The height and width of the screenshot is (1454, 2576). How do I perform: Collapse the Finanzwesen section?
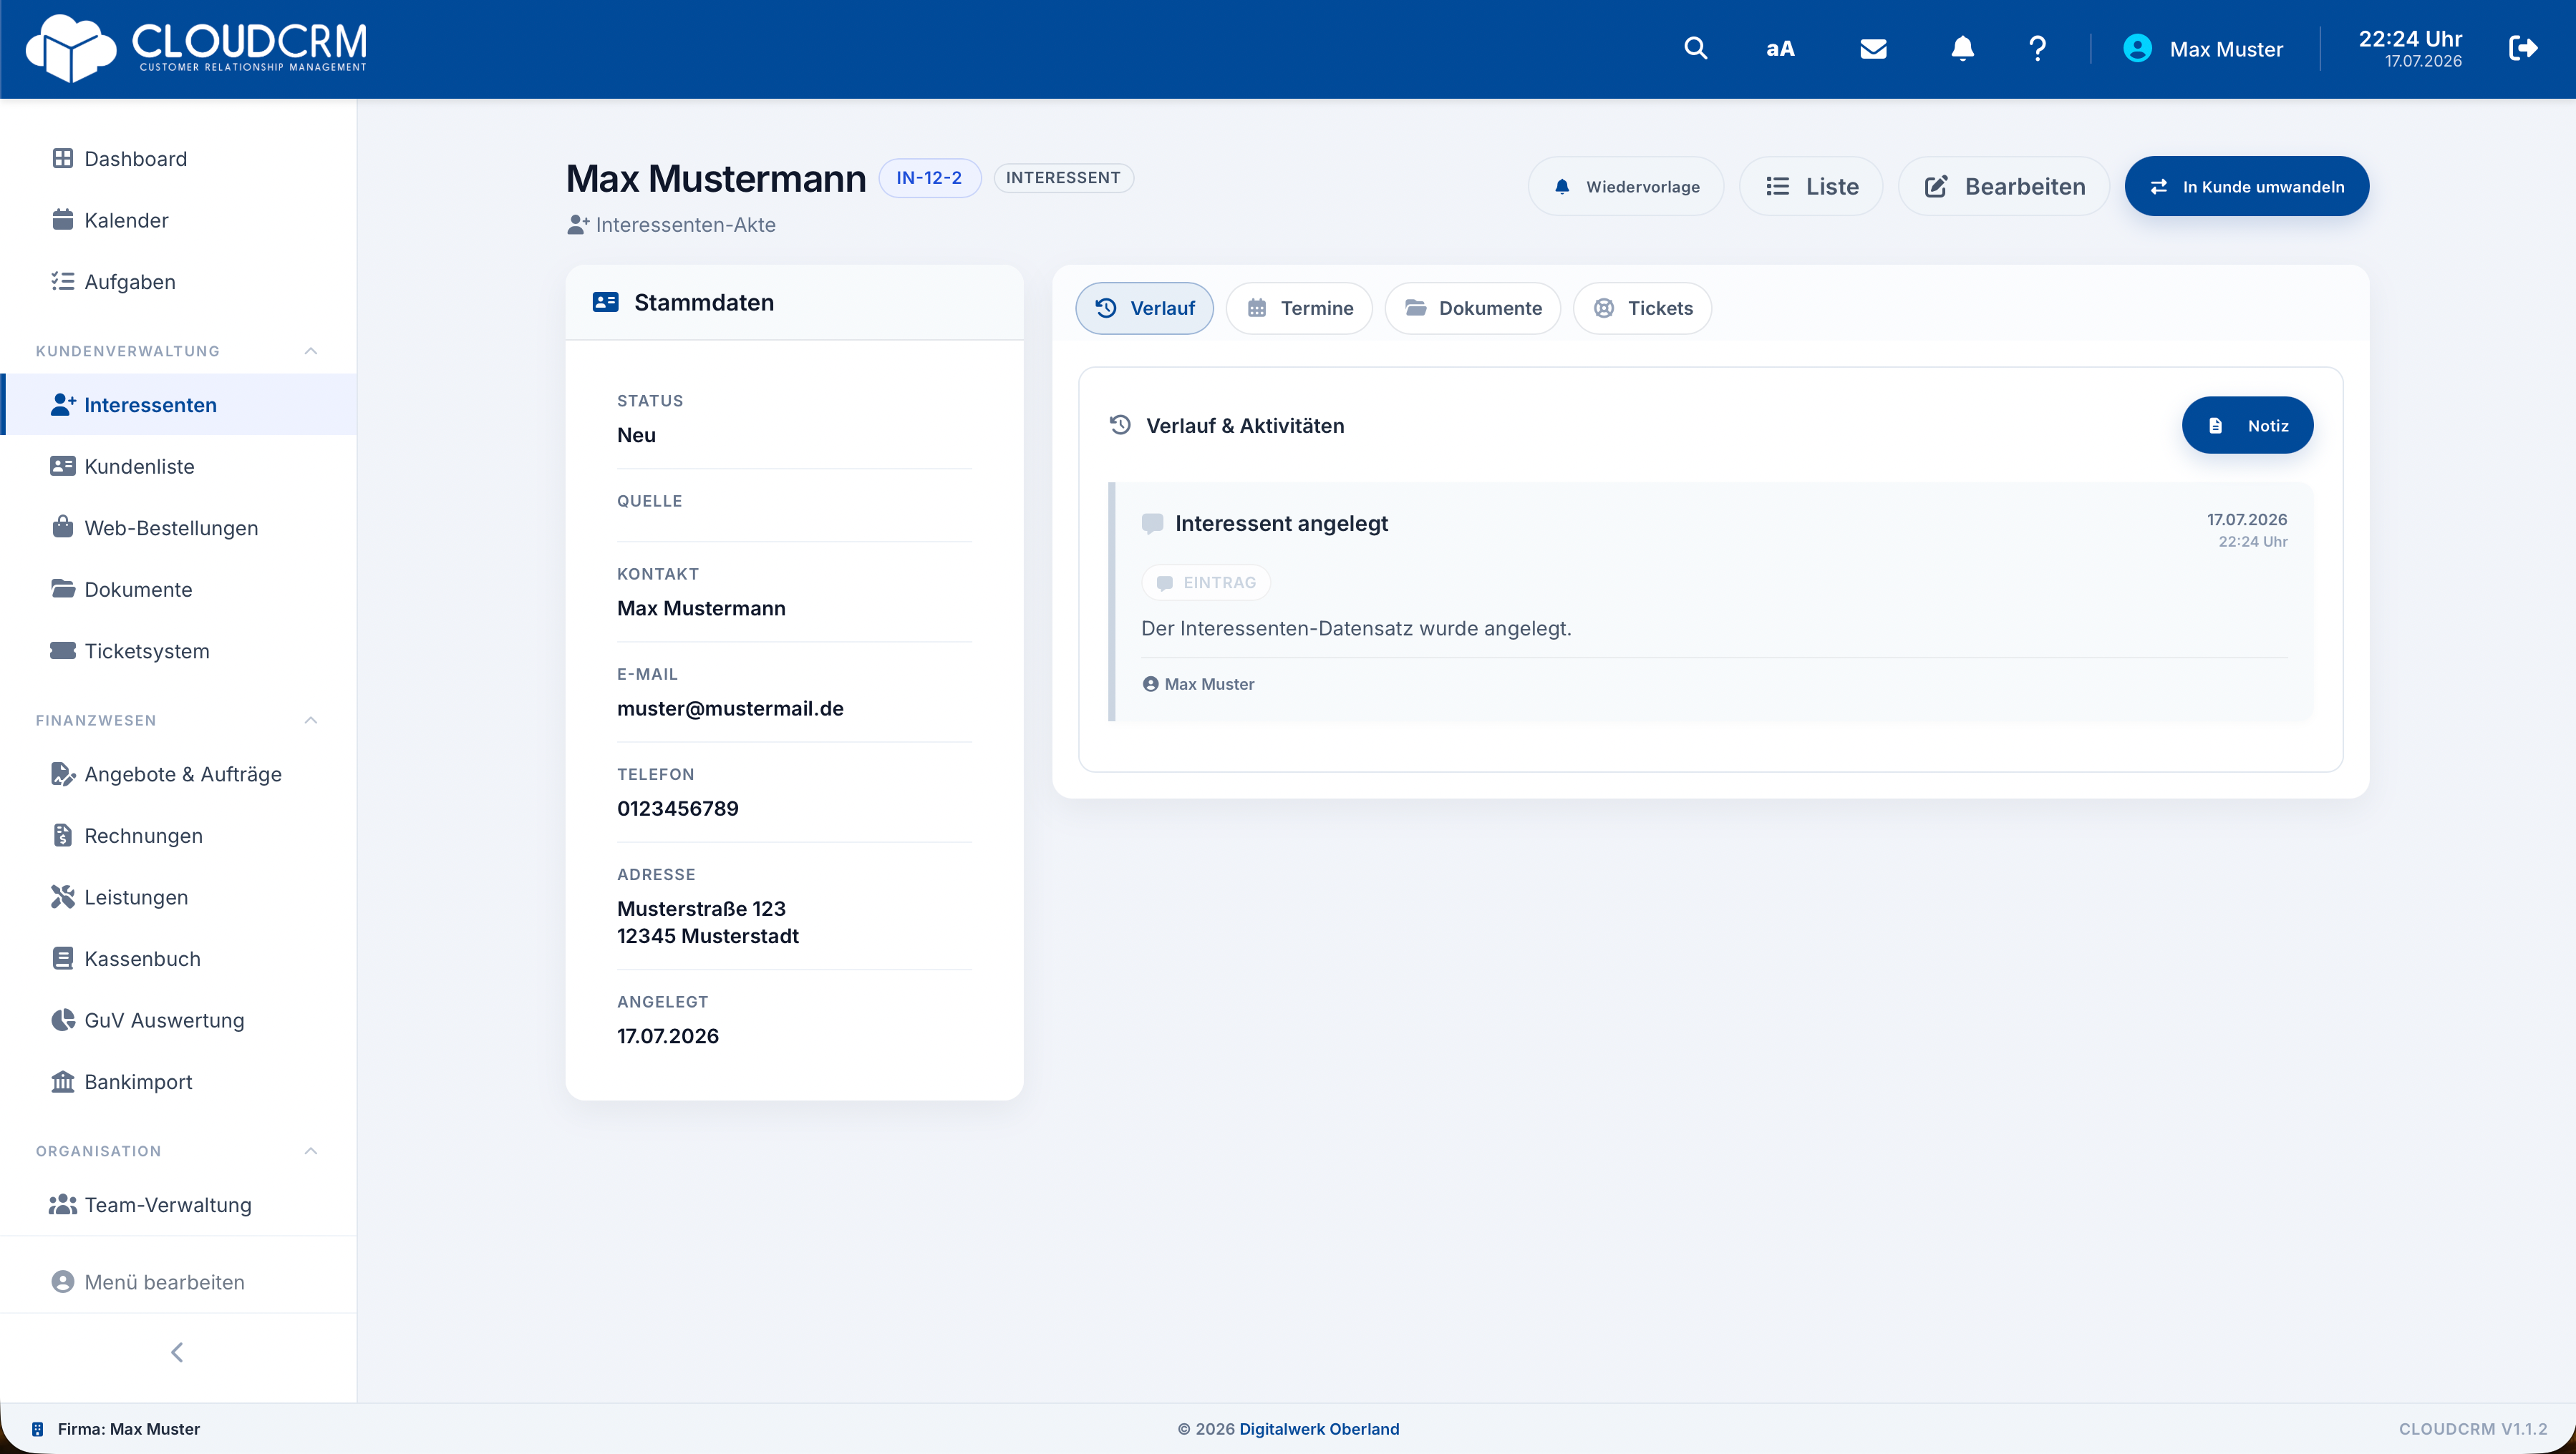point(311,720)
